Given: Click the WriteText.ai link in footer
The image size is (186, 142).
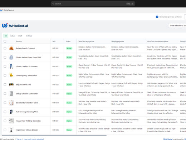Looking at the screenshot, I should tap(168, 139).
